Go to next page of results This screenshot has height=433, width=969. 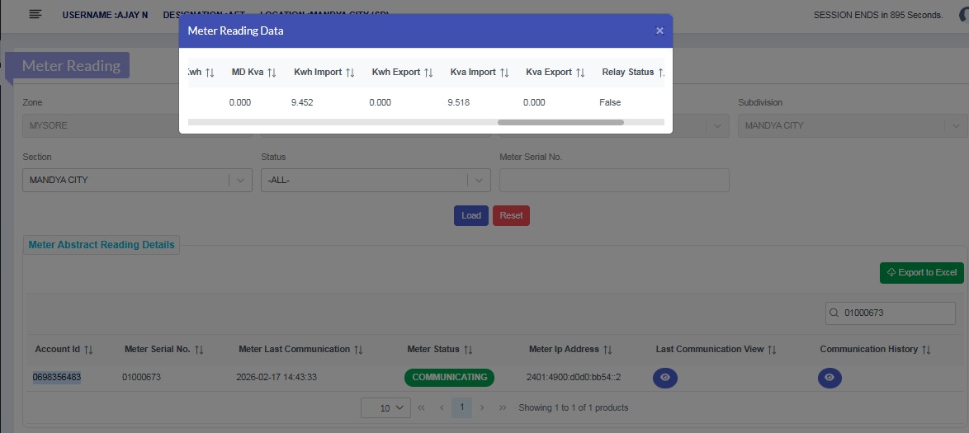coord(482,407)
